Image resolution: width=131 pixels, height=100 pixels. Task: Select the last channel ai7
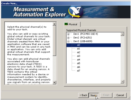tap(78, 71)
